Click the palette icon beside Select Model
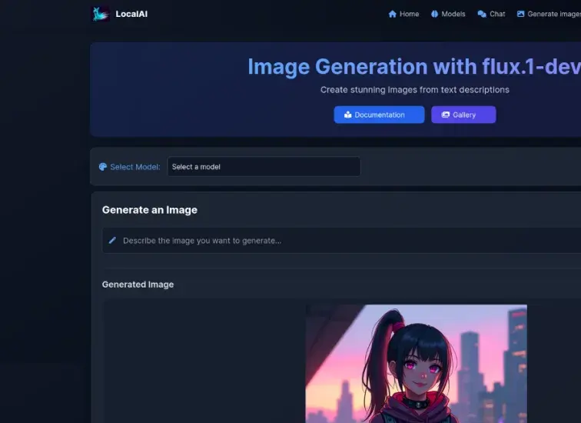Screen dimensions: 581x423 point(103,167)
